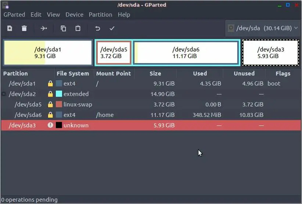Select the /dev/sda1 row in partition list
302x204 pixels.
coord(151,83)
